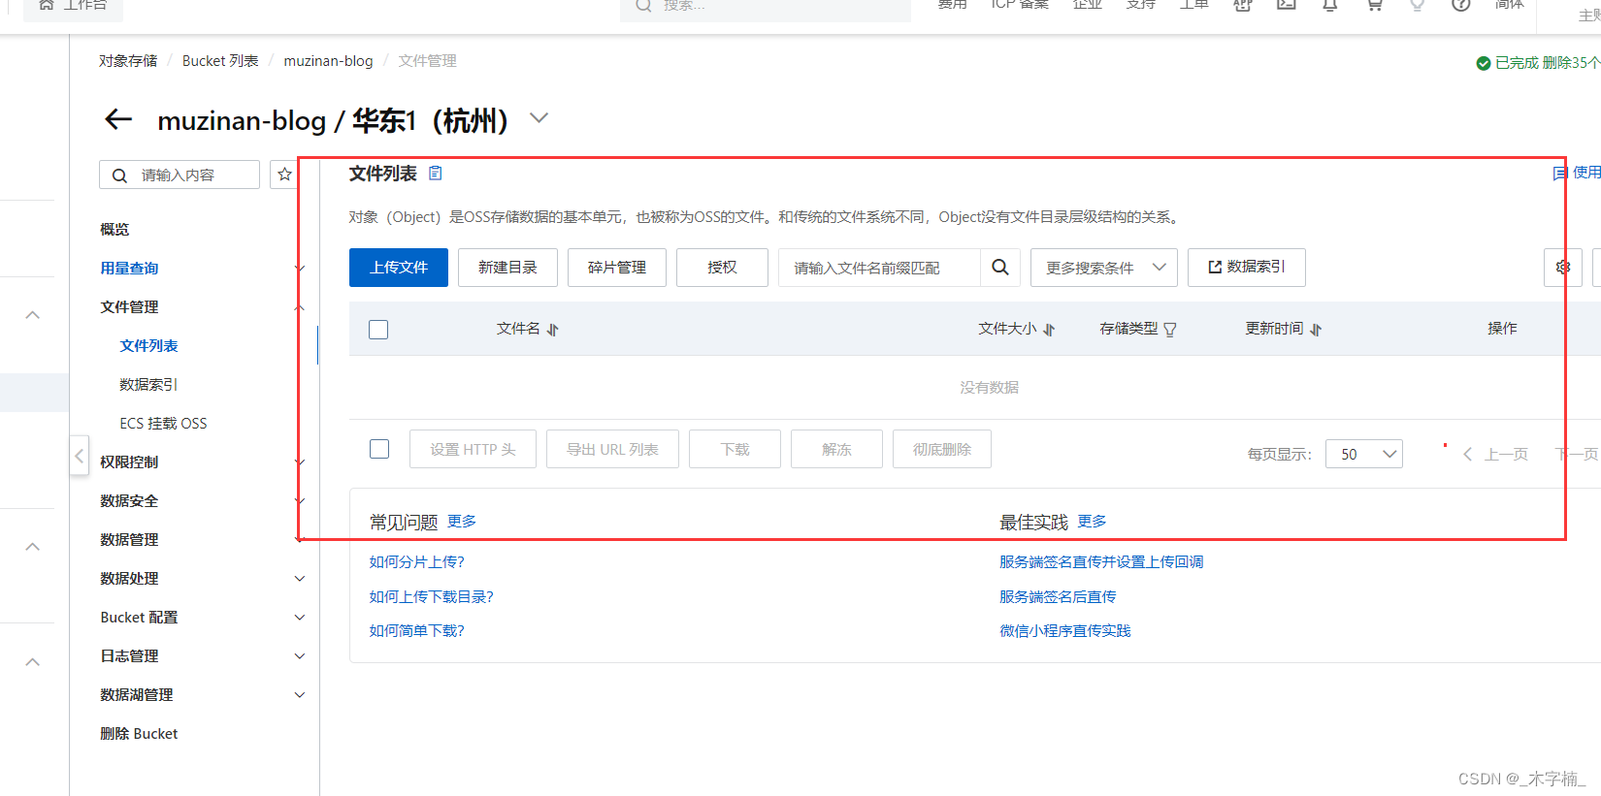Expand the 日志管理 sidebar section
The image size is (1601, 796).
(x=300, y=656)
